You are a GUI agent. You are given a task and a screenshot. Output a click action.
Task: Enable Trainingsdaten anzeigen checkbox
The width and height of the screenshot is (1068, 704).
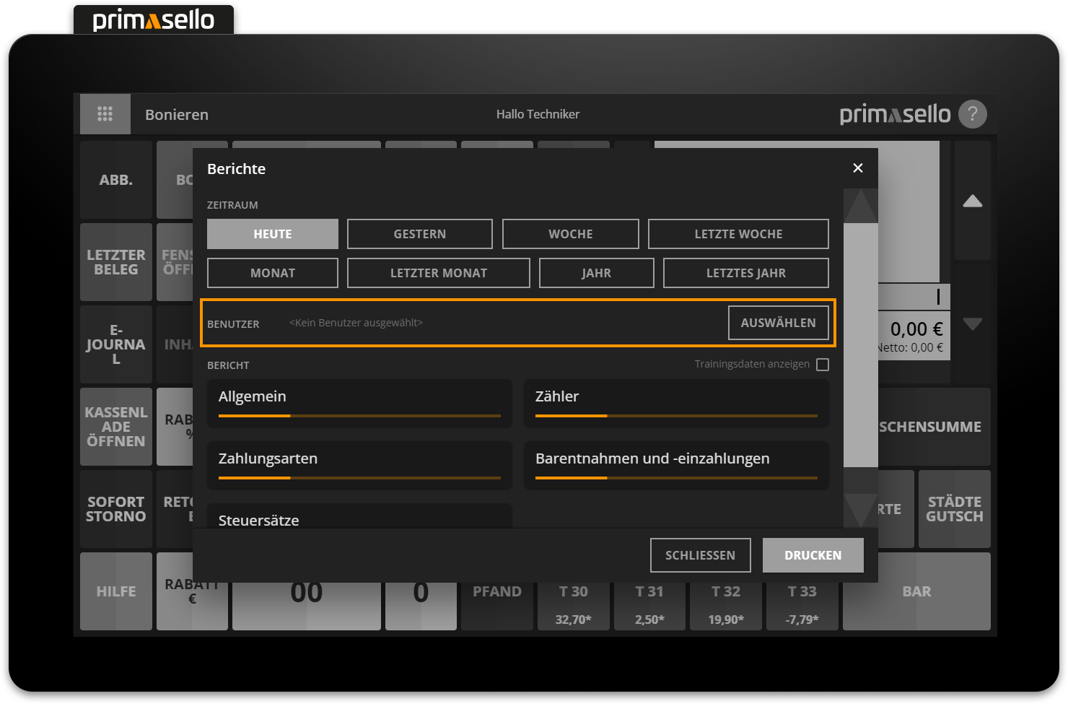pyautogui.click(x=822, y=365)
